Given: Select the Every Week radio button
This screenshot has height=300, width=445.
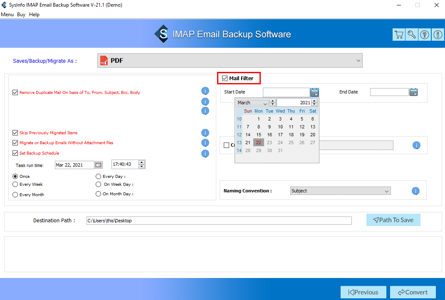Looking at the screenshot, I should tap(15, 184).
